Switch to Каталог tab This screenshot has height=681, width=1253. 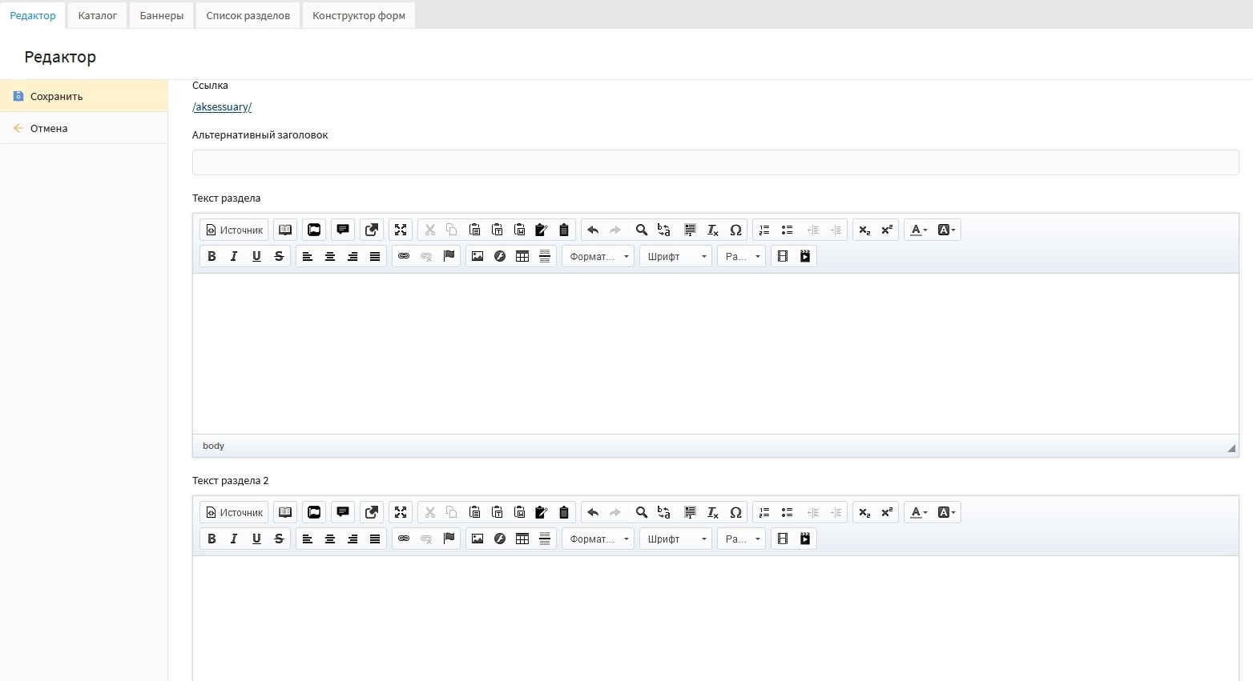[x=98, y=15]
